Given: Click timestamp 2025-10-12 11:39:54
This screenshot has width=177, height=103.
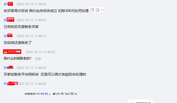Looking at the screenshot, I should pos(31,4).
